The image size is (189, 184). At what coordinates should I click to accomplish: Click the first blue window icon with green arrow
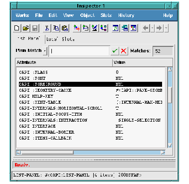pyautogui.click(x=116, y=28)
